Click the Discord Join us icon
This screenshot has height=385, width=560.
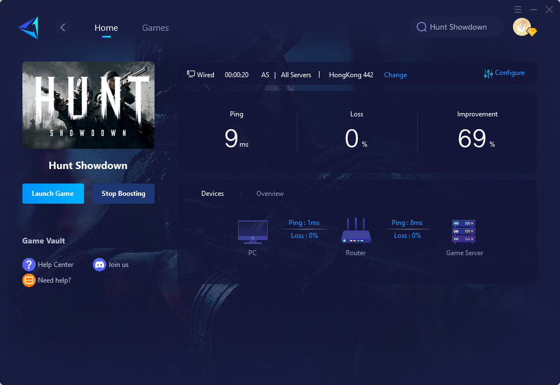[x=100, y=264]
